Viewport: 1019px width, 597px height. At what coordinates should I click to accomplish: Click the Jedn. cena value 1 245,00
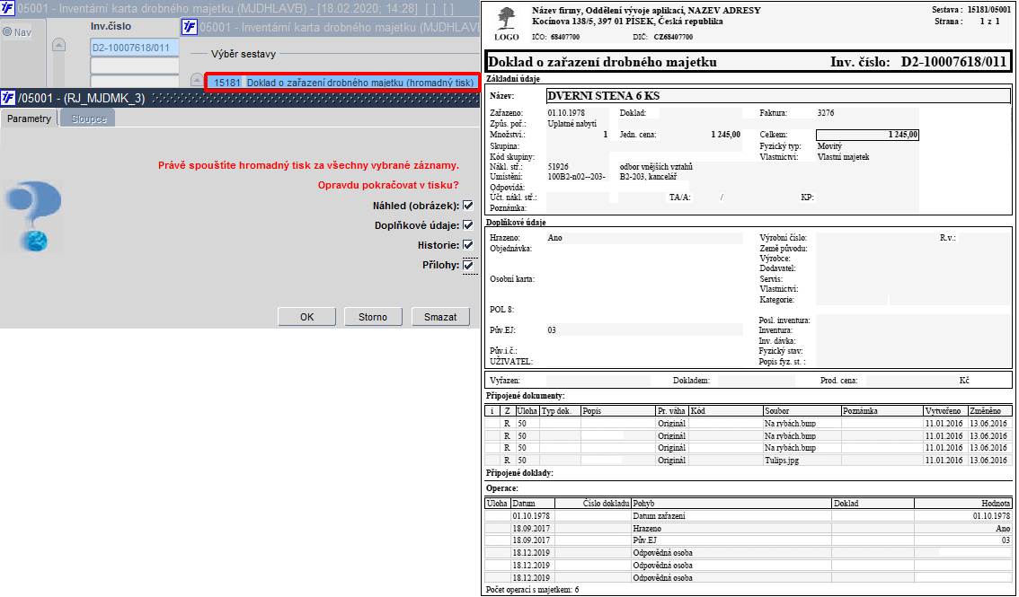click(725, 135)
